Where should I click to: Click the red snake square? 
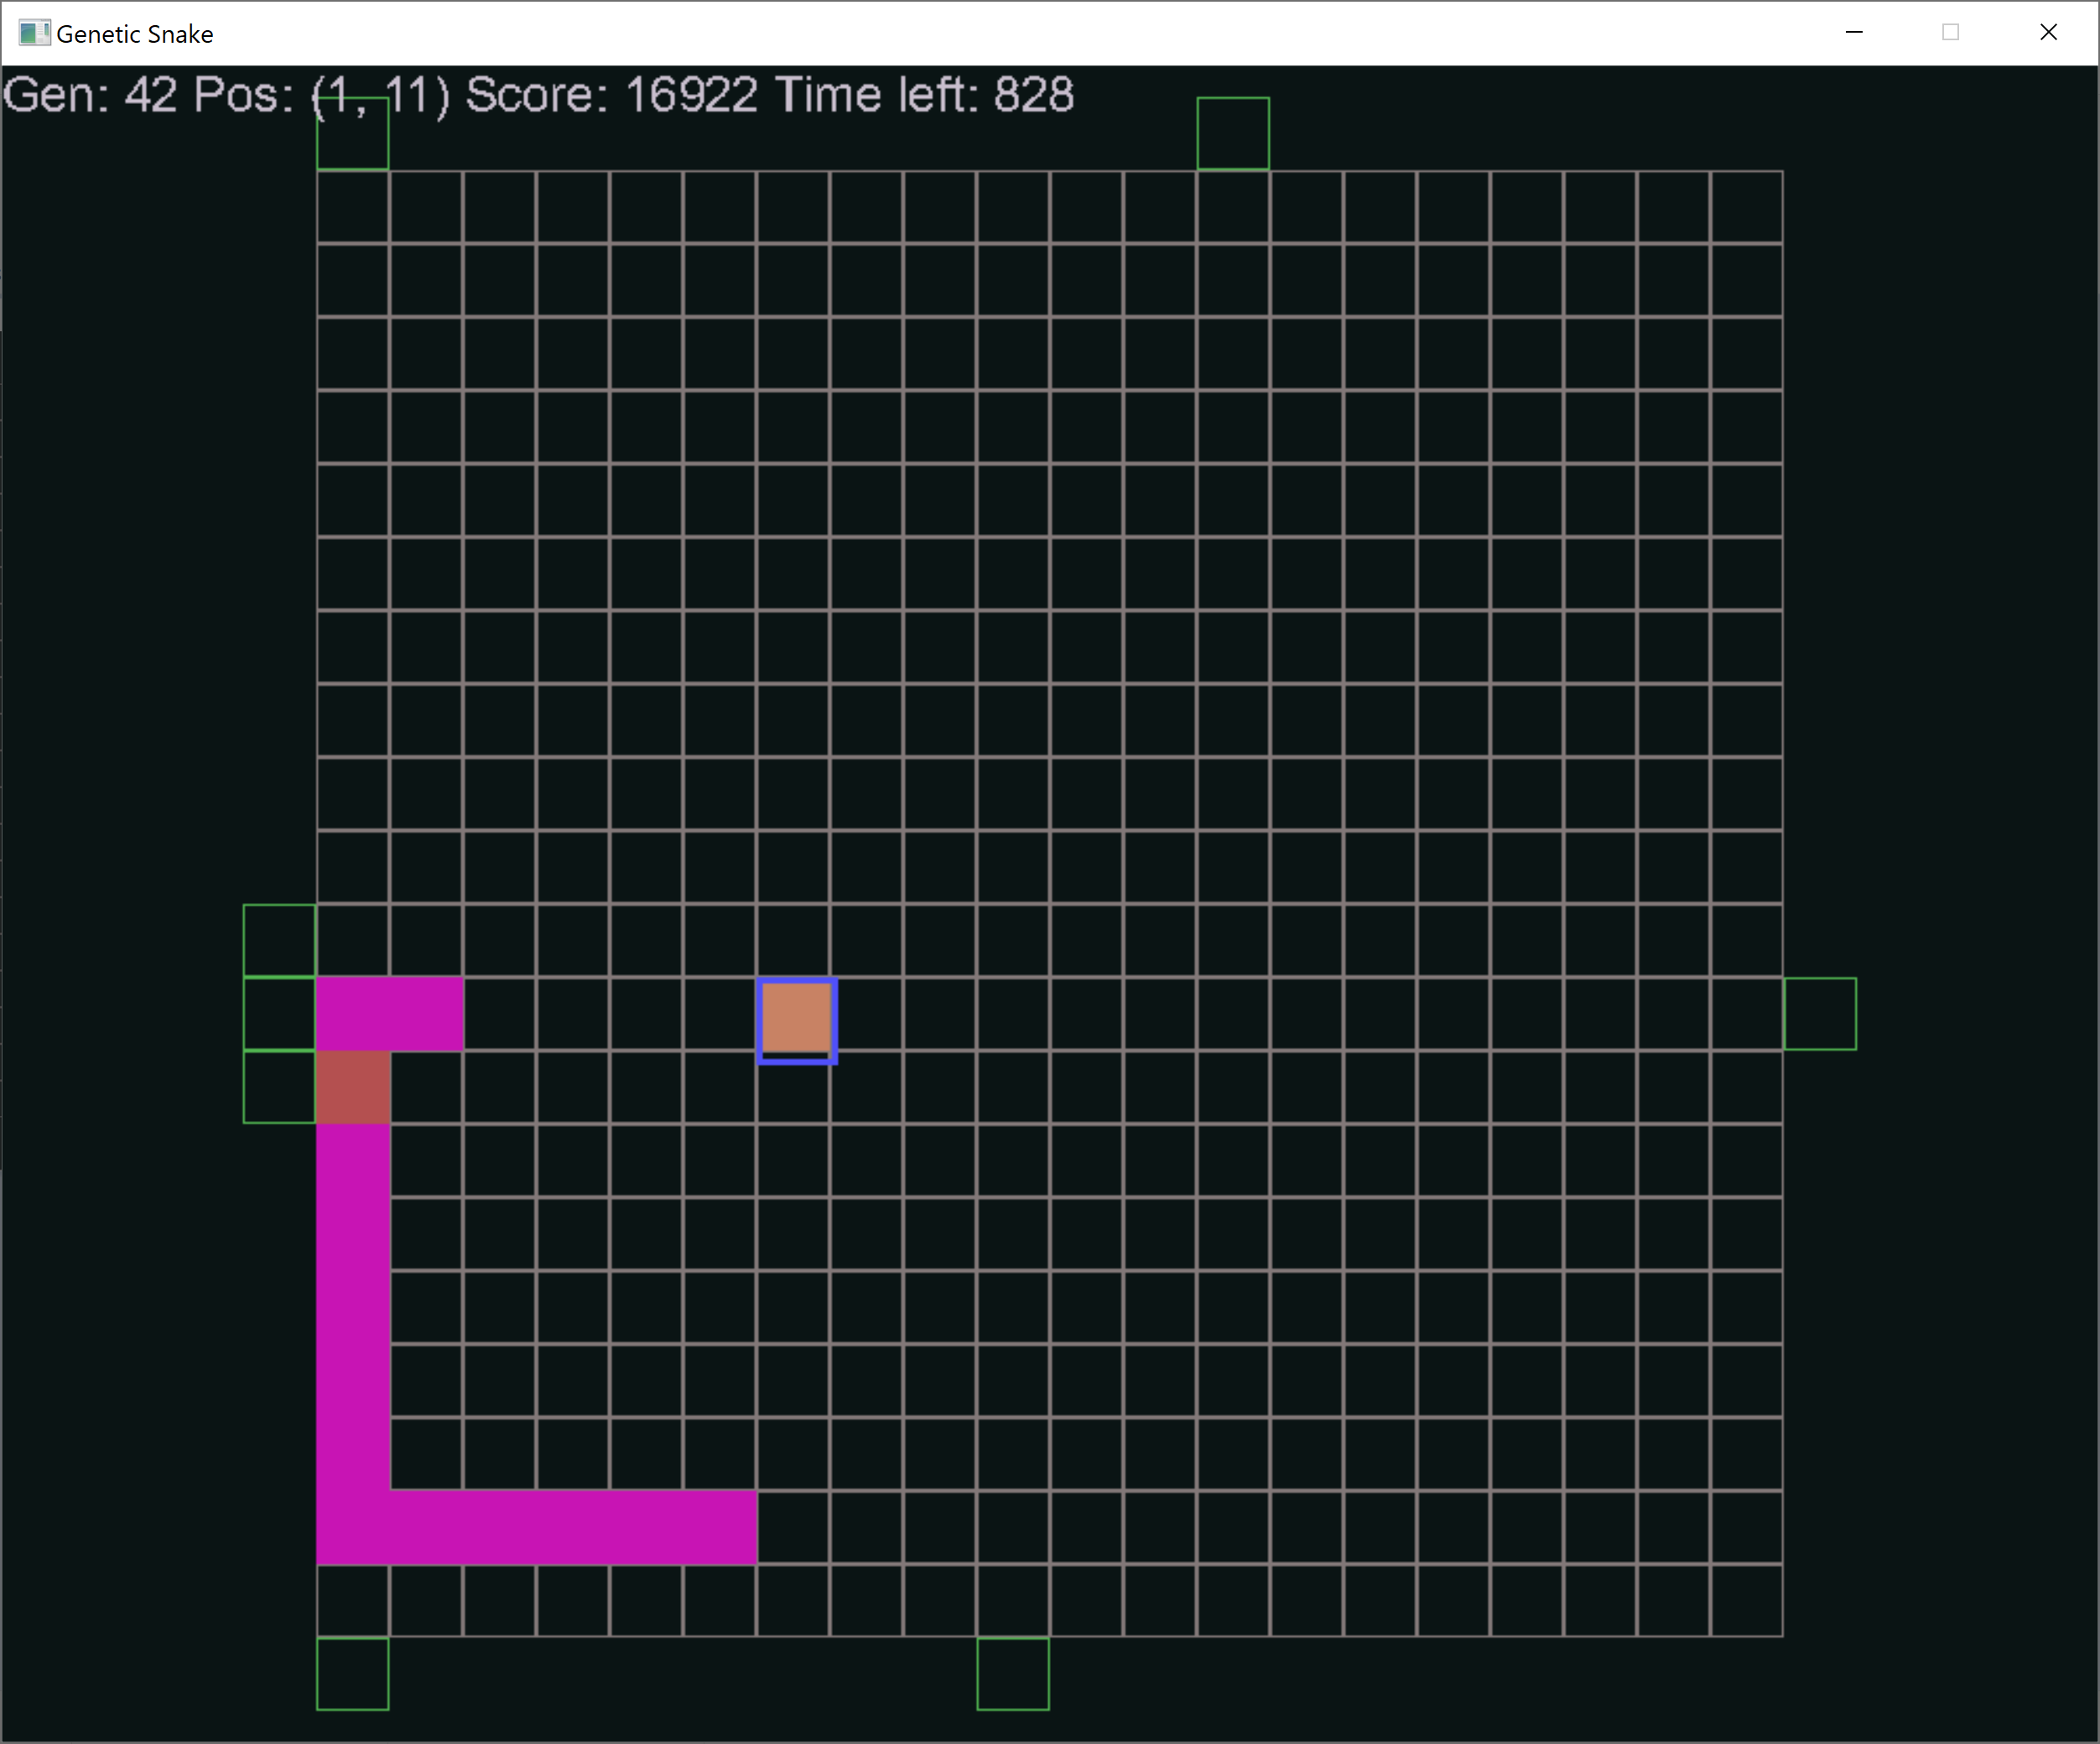(353, 1087)
